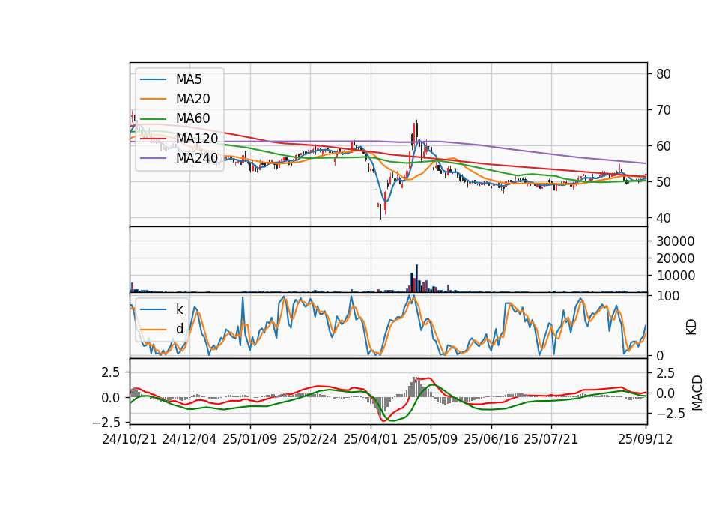
Task: Click the green MA60 legend line sample
Action: (153, 119)
